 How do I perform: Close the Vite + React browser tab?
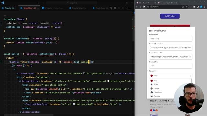(x=155, y=3)
